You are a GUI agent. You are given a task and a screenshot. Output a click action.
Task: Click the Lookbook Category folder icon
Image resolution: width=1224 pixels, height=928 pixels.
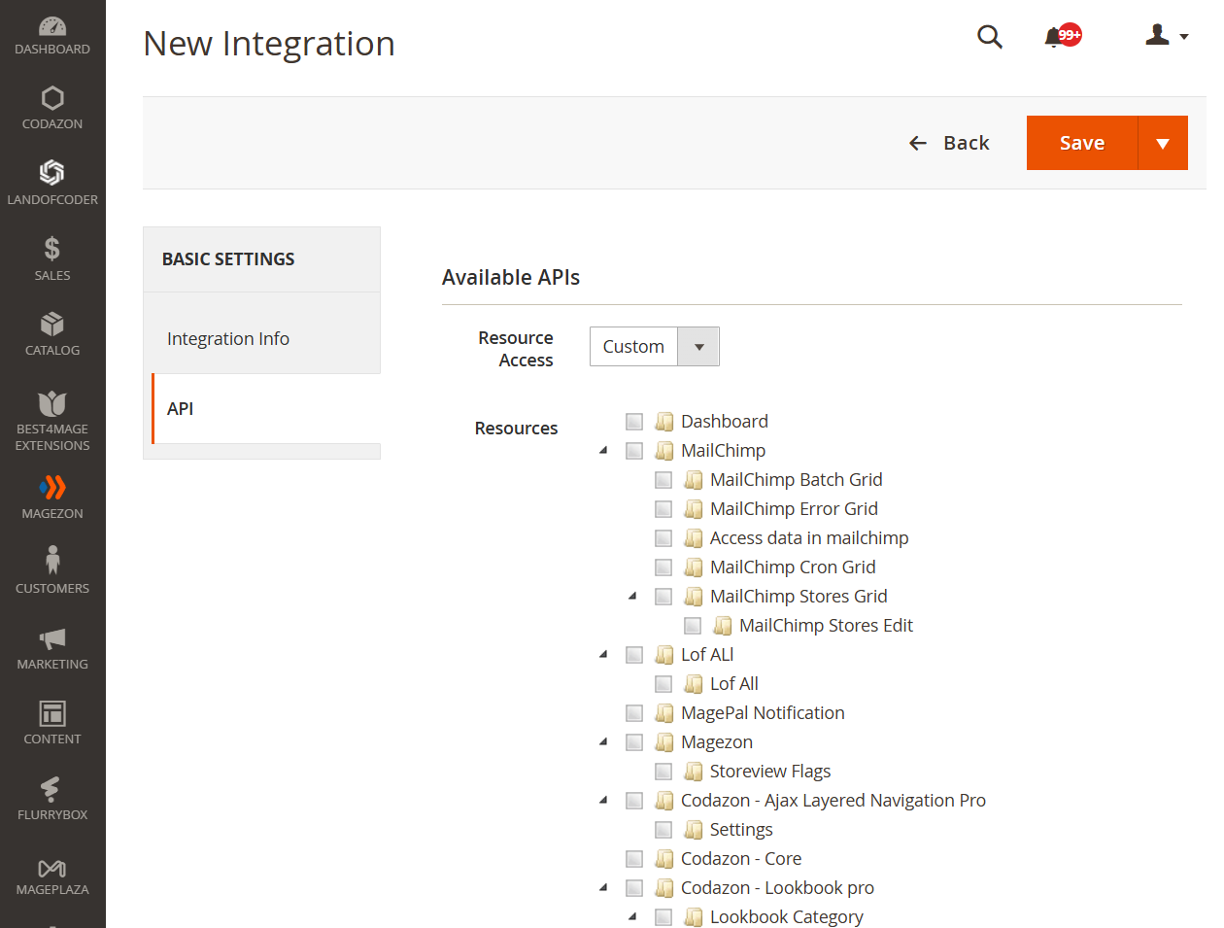coord(694,917)
